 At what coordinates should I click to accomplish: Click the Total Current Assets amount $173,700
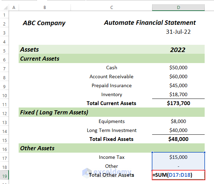point(178,103)
